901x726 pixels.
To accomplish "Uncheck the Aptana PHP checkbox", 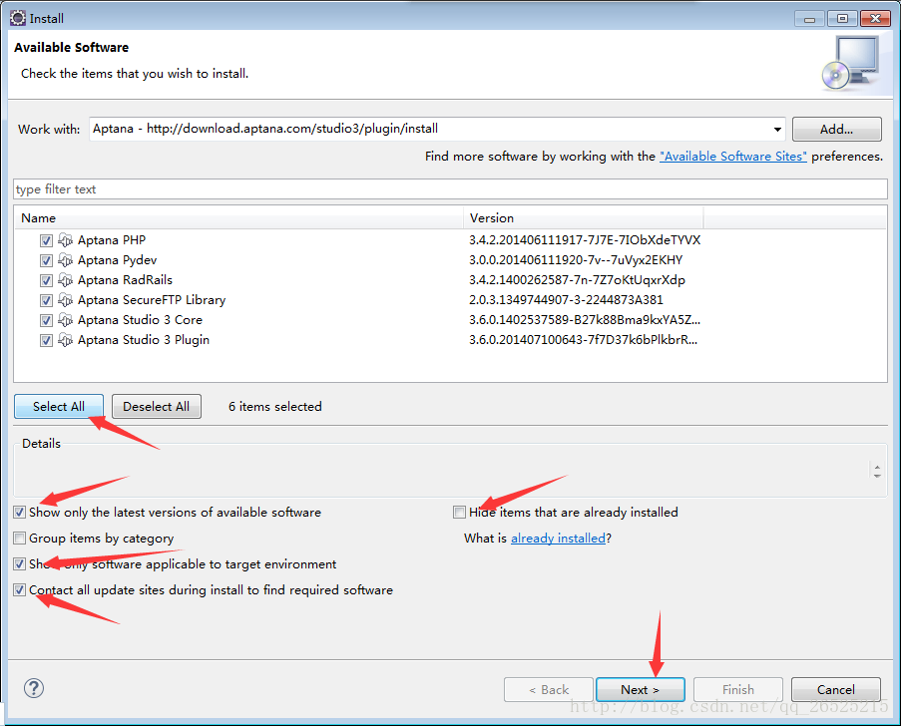I will point(47,240).
